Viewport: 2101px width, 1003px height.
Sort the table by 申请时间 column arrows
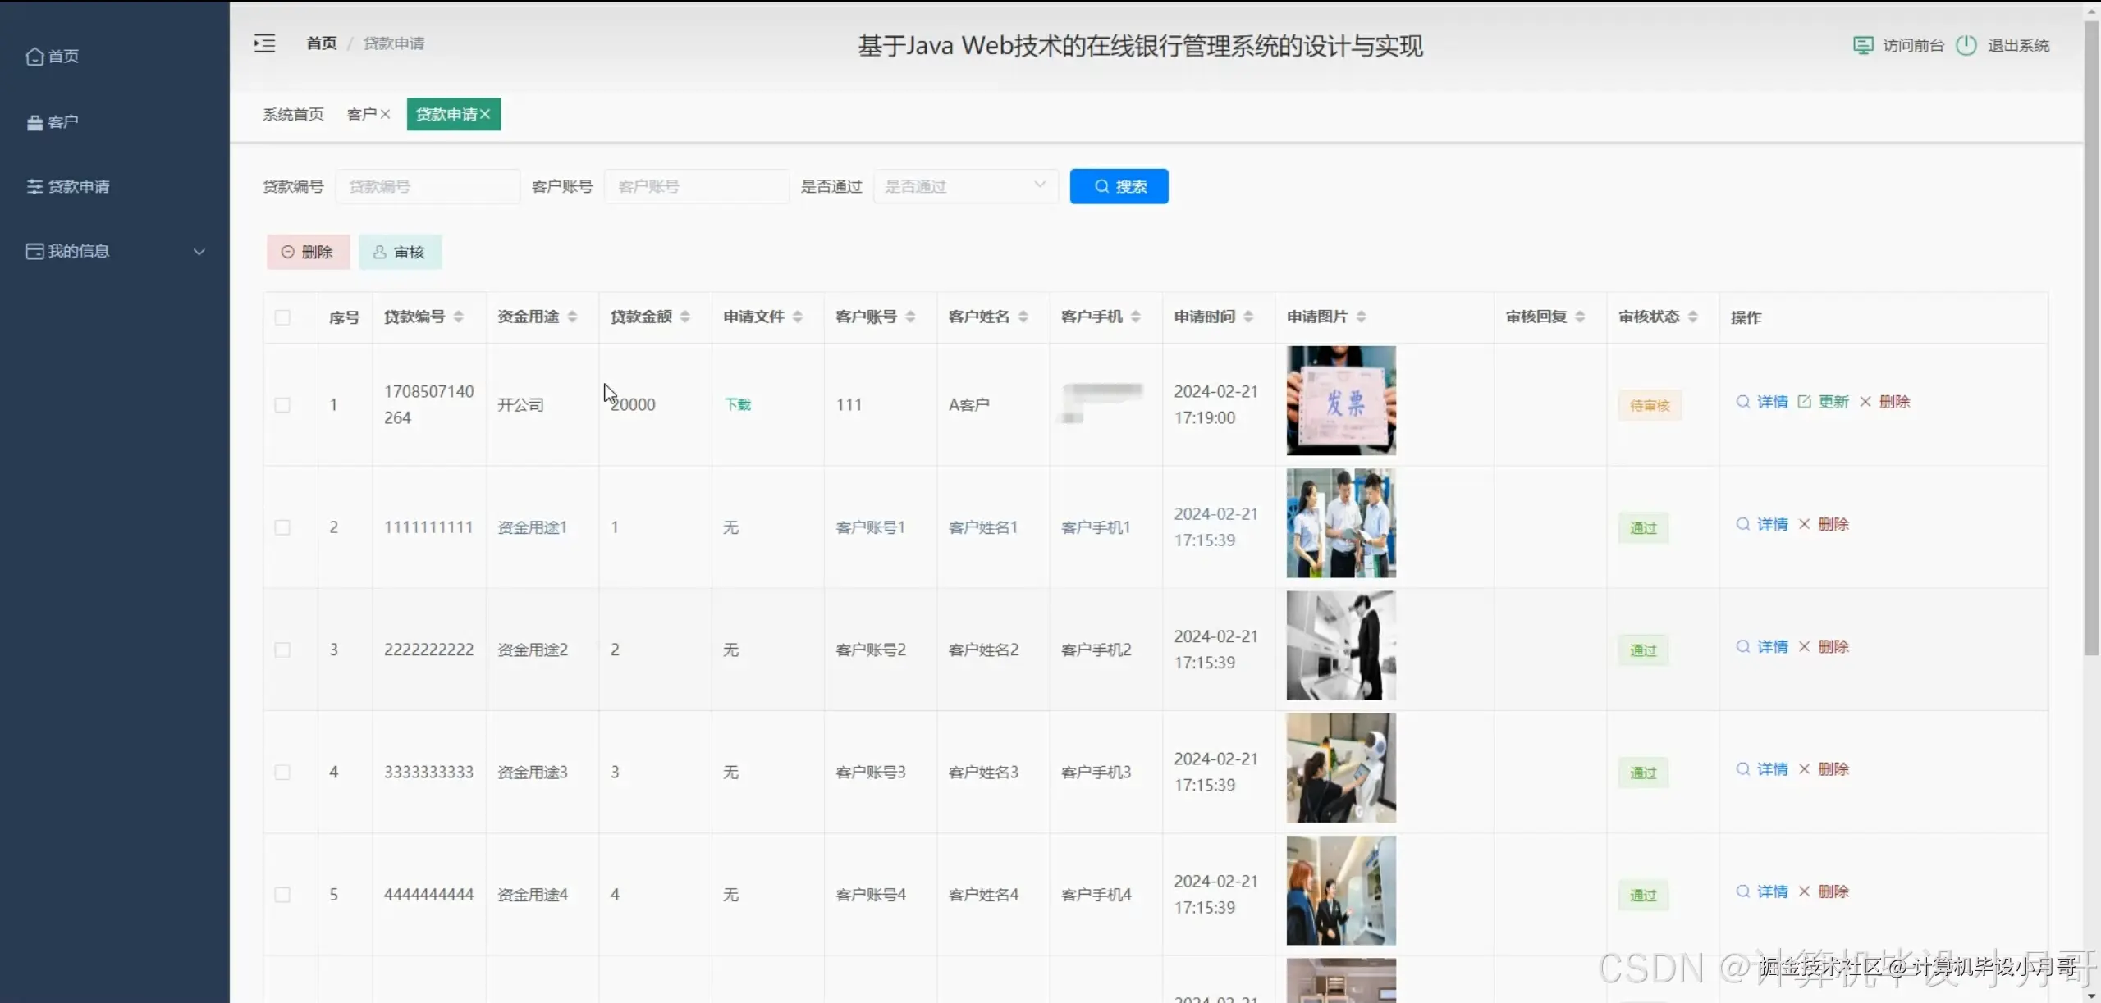1248,317
